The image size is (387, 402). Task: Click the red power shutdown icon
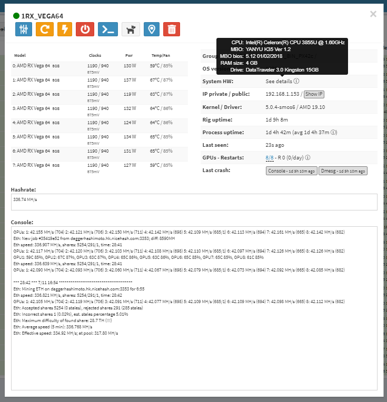tap(85, 29)
